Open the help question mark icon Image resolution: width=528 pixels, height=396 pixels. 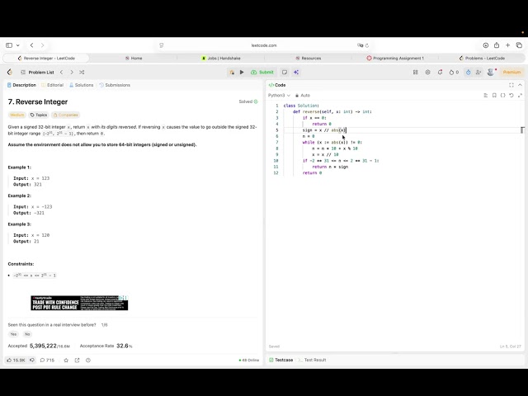pos(88,360)
